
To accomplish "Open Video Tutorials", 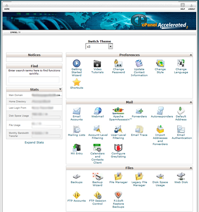I will pyautogui.click(x=98, y=67).
